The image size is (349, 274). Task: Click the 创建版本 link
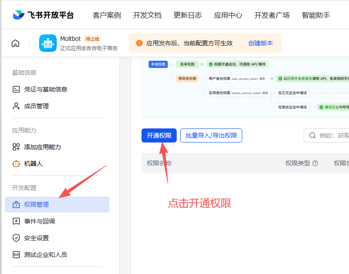[261, 43]
